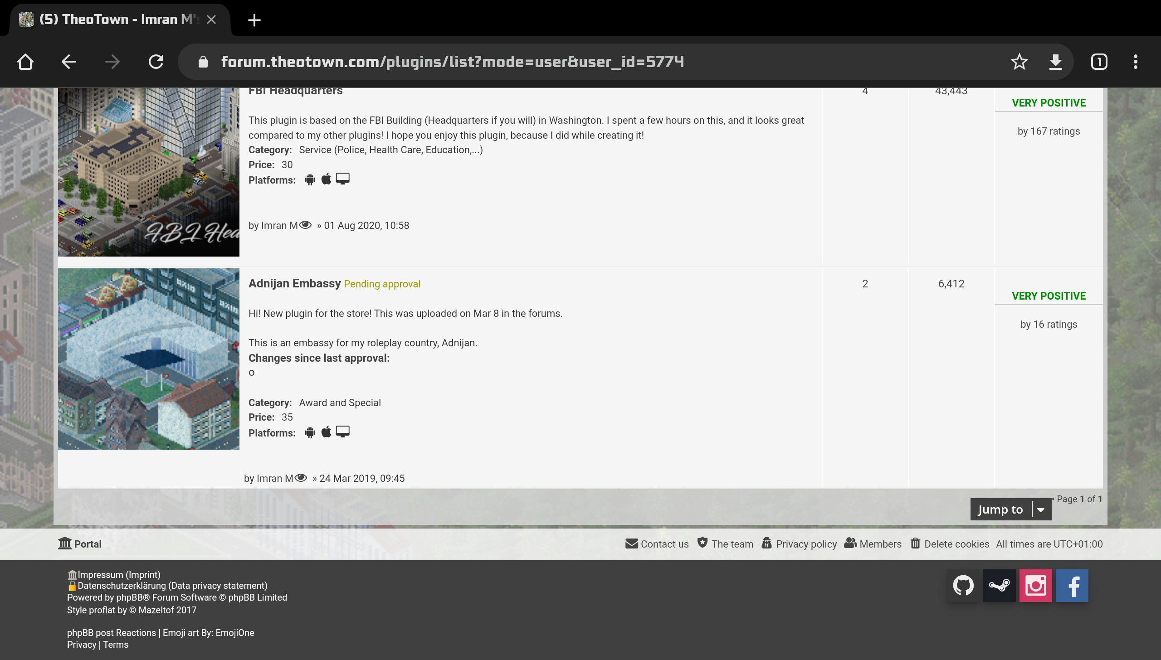Click Android platform icon for FBI Headquarters
The image size is (1161, 660).
pos(310,180)
